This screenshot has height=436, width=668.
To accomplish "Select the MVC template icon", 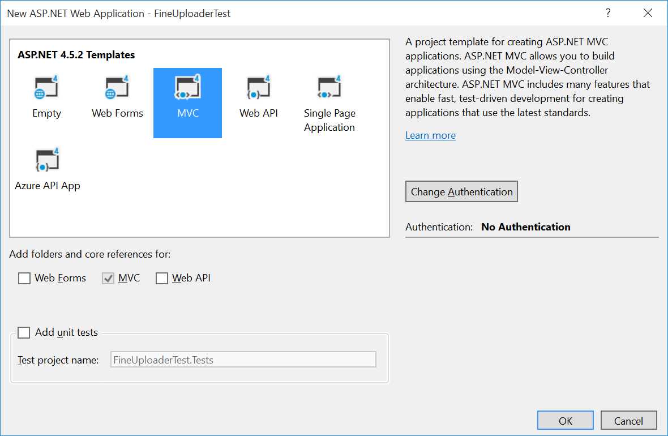I will pos(187,87).
